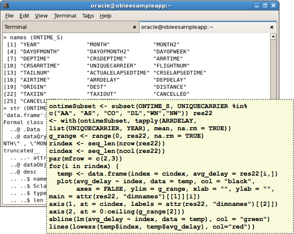294x234 pixels.
Task: Click the "ORIGIN" column name
Action: point(33,87)
